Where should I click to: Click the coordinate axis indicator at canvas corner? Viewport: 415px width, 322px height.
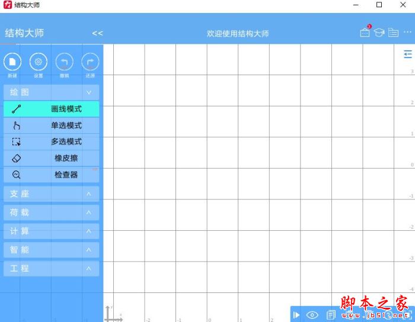[113, 314]
